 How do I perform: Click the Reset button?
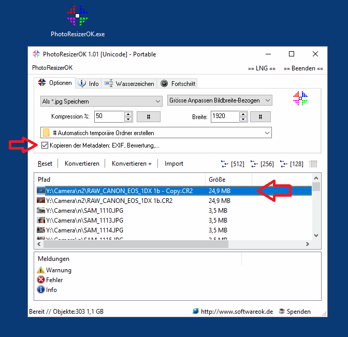tap(45, 164)
